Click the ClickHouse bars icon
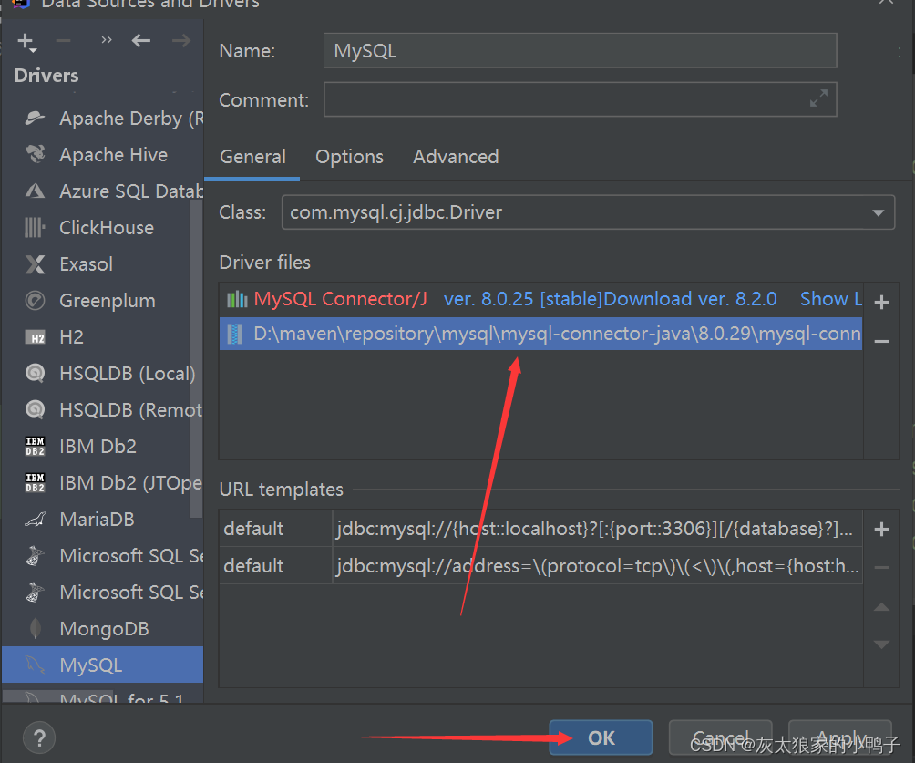Screen dimensions: 915x763 tap(35, 227)
